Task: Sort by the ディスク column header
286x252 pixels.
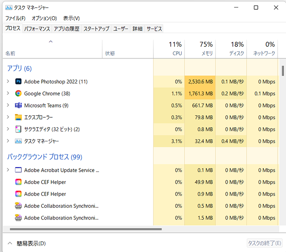Action: pos(231,49)
